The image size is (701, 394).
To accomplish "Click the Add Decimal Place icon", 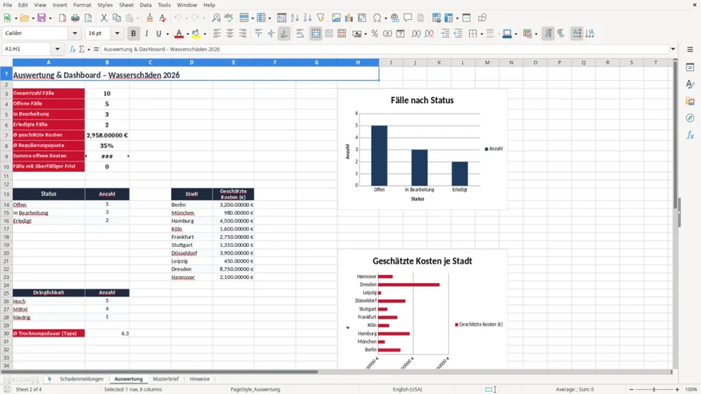I will click(x=416, y=34).
